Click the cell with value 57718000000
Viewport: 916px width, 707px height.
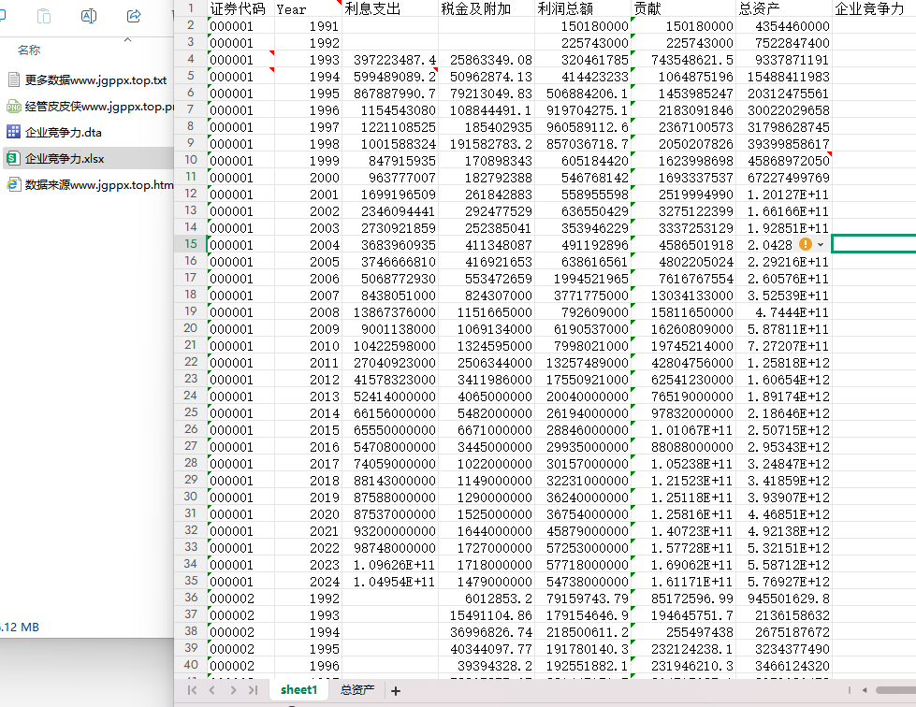[x=583, y=565]
